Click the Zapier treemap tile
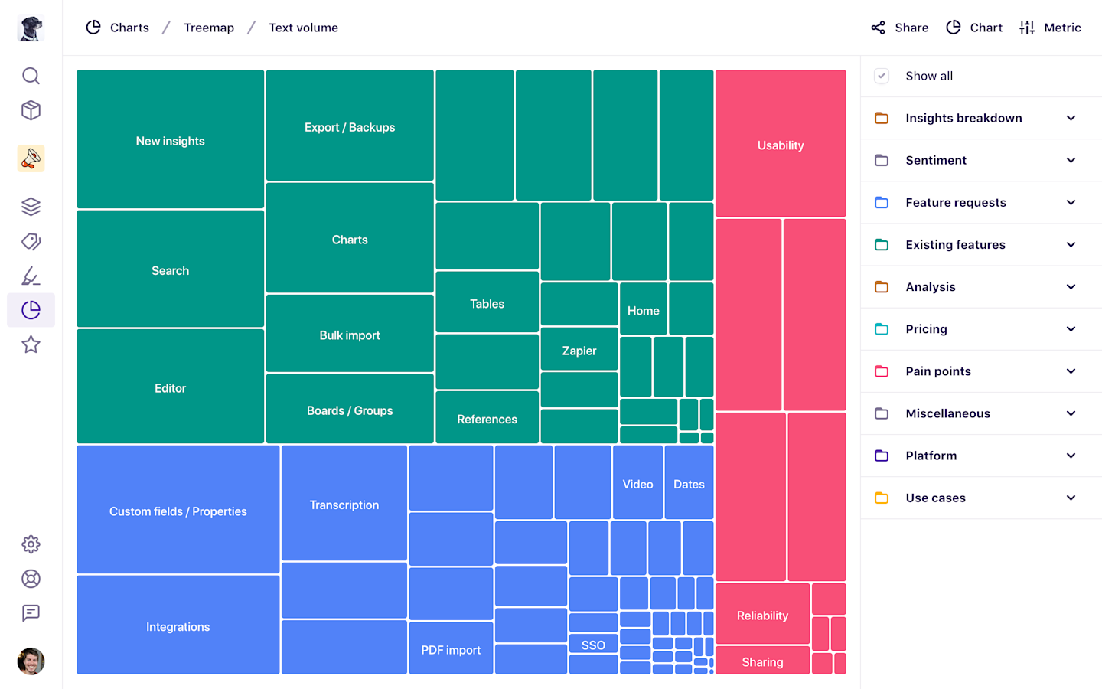The height and width of the screenshot is (689, 1102). [579, 349]
